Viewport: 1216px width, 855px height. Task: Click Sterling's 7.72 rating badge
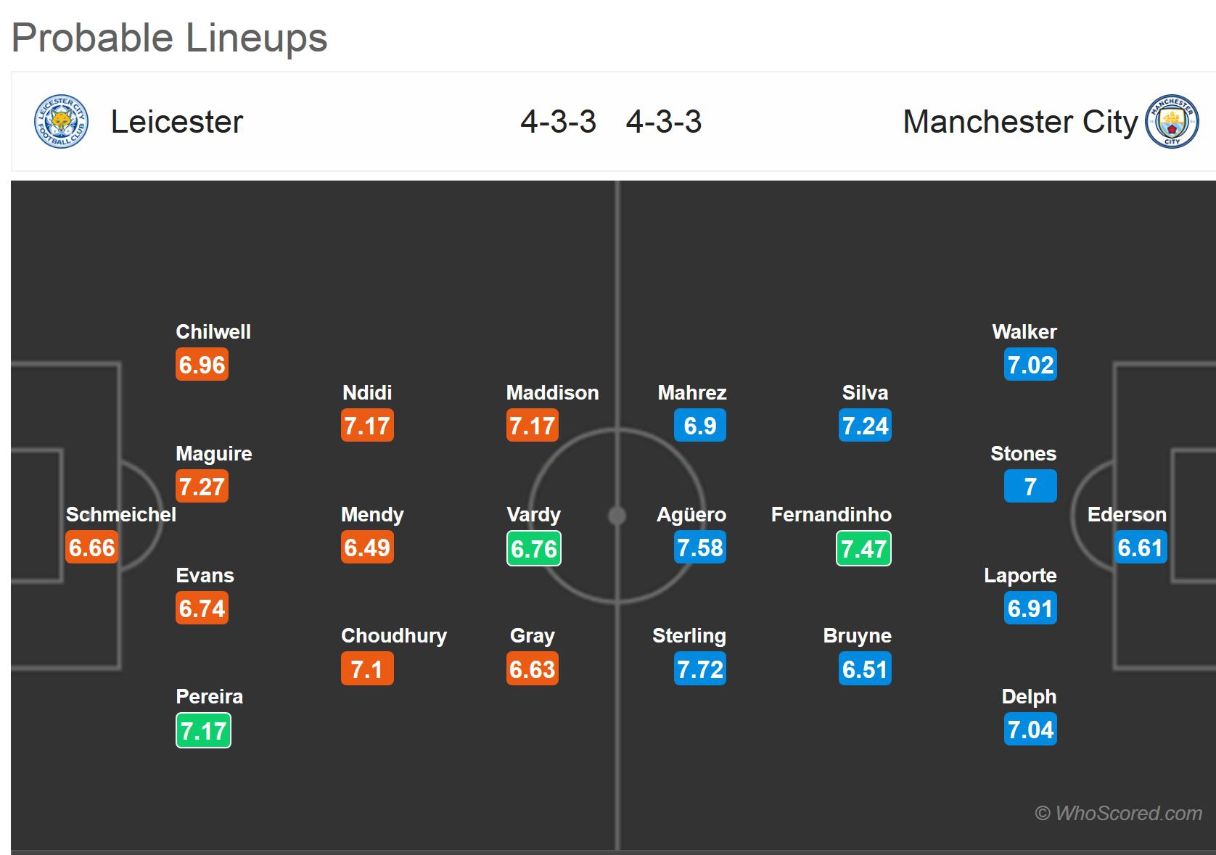[699, 669]
